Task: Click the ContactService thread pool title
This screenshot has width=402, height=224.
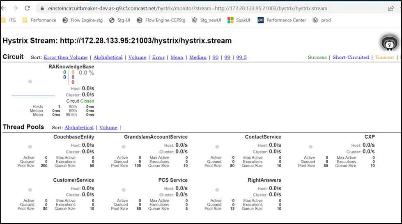Action: point(263,137)
